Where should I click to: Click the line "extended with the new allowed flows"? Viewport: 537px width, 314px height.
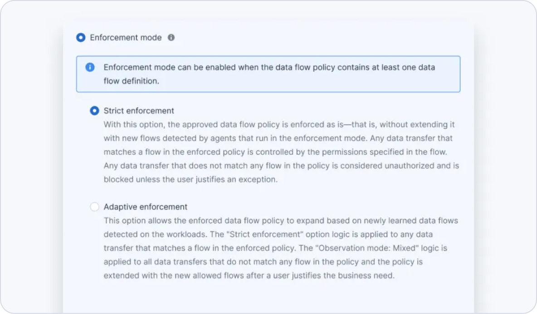point(249,275)
